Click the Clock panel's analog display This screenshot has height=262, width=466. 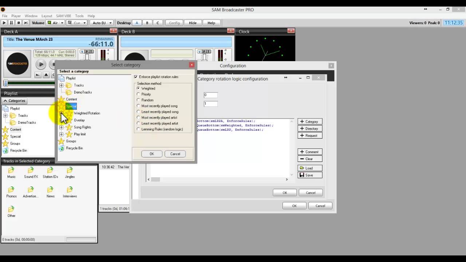(265, 48)
